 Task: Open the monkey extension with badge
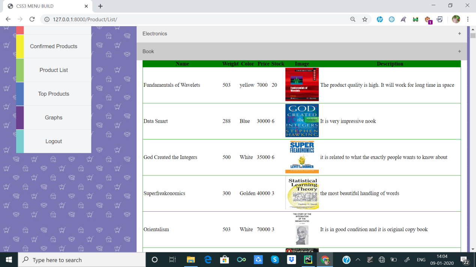(428, 20)
